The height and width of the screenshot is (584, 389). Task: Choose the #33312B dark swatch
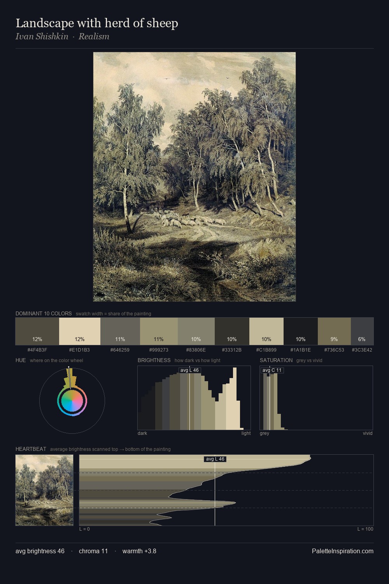click(232, 331)
